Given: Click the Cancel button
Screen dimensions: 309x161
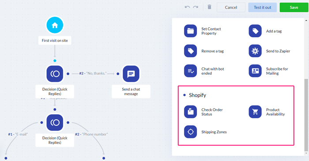Looking at the screenshot, I should [231, 7].
